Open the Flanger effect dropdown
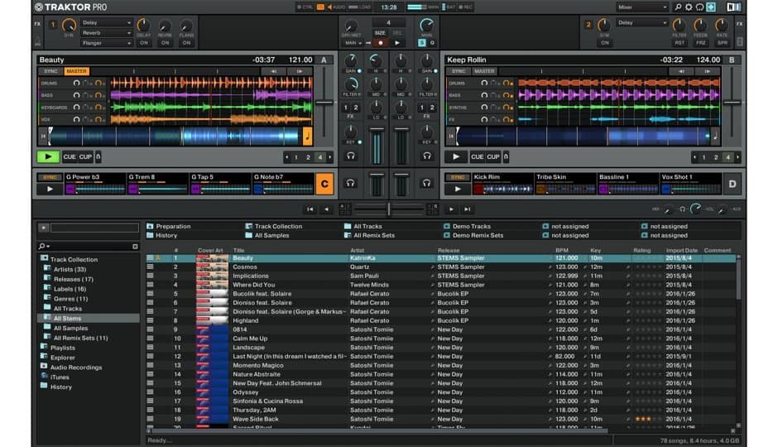Viewport: 778px width, 447px height. 106,43
